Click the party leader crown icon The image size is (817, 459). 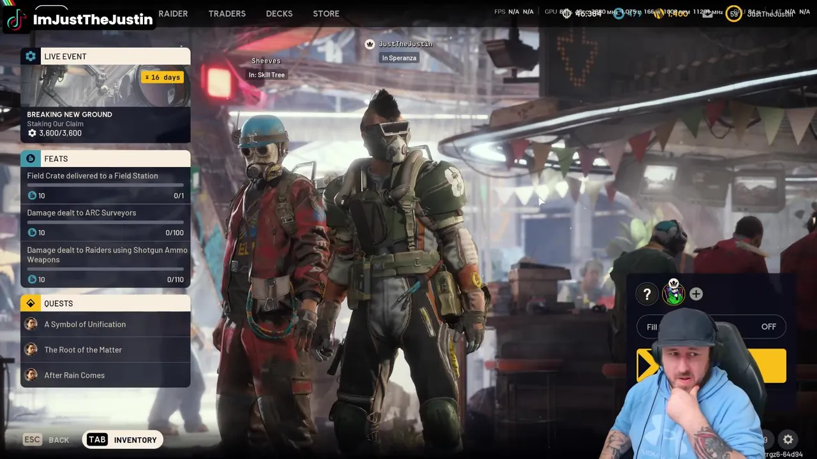370,44
